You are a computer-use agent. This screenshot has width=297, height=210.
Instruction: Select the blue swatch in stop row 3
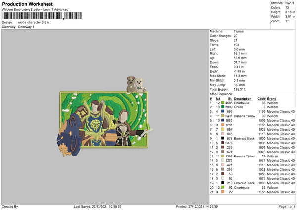(223, 111)
